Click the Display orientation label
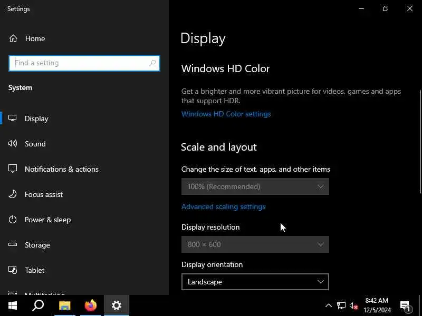This screenshot has width=422, height=316. (x=212, y=264)
